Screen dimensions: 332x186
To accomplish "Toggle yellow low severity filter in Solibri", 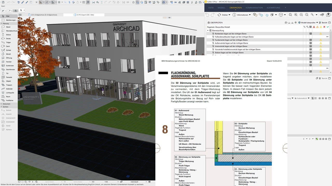I will (x=321, y=27).
